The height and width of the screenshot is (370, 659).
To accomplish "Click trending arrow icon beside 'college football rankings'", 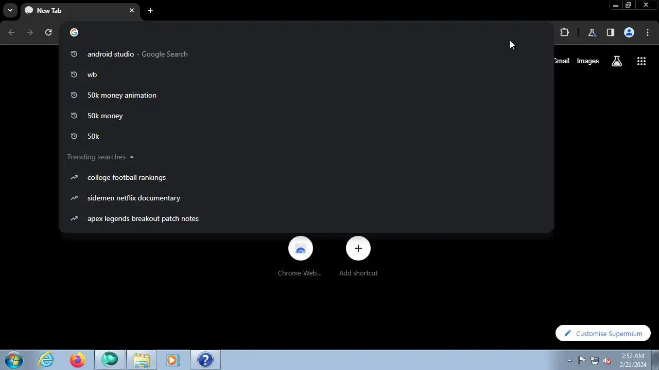I will click(74, 177).
